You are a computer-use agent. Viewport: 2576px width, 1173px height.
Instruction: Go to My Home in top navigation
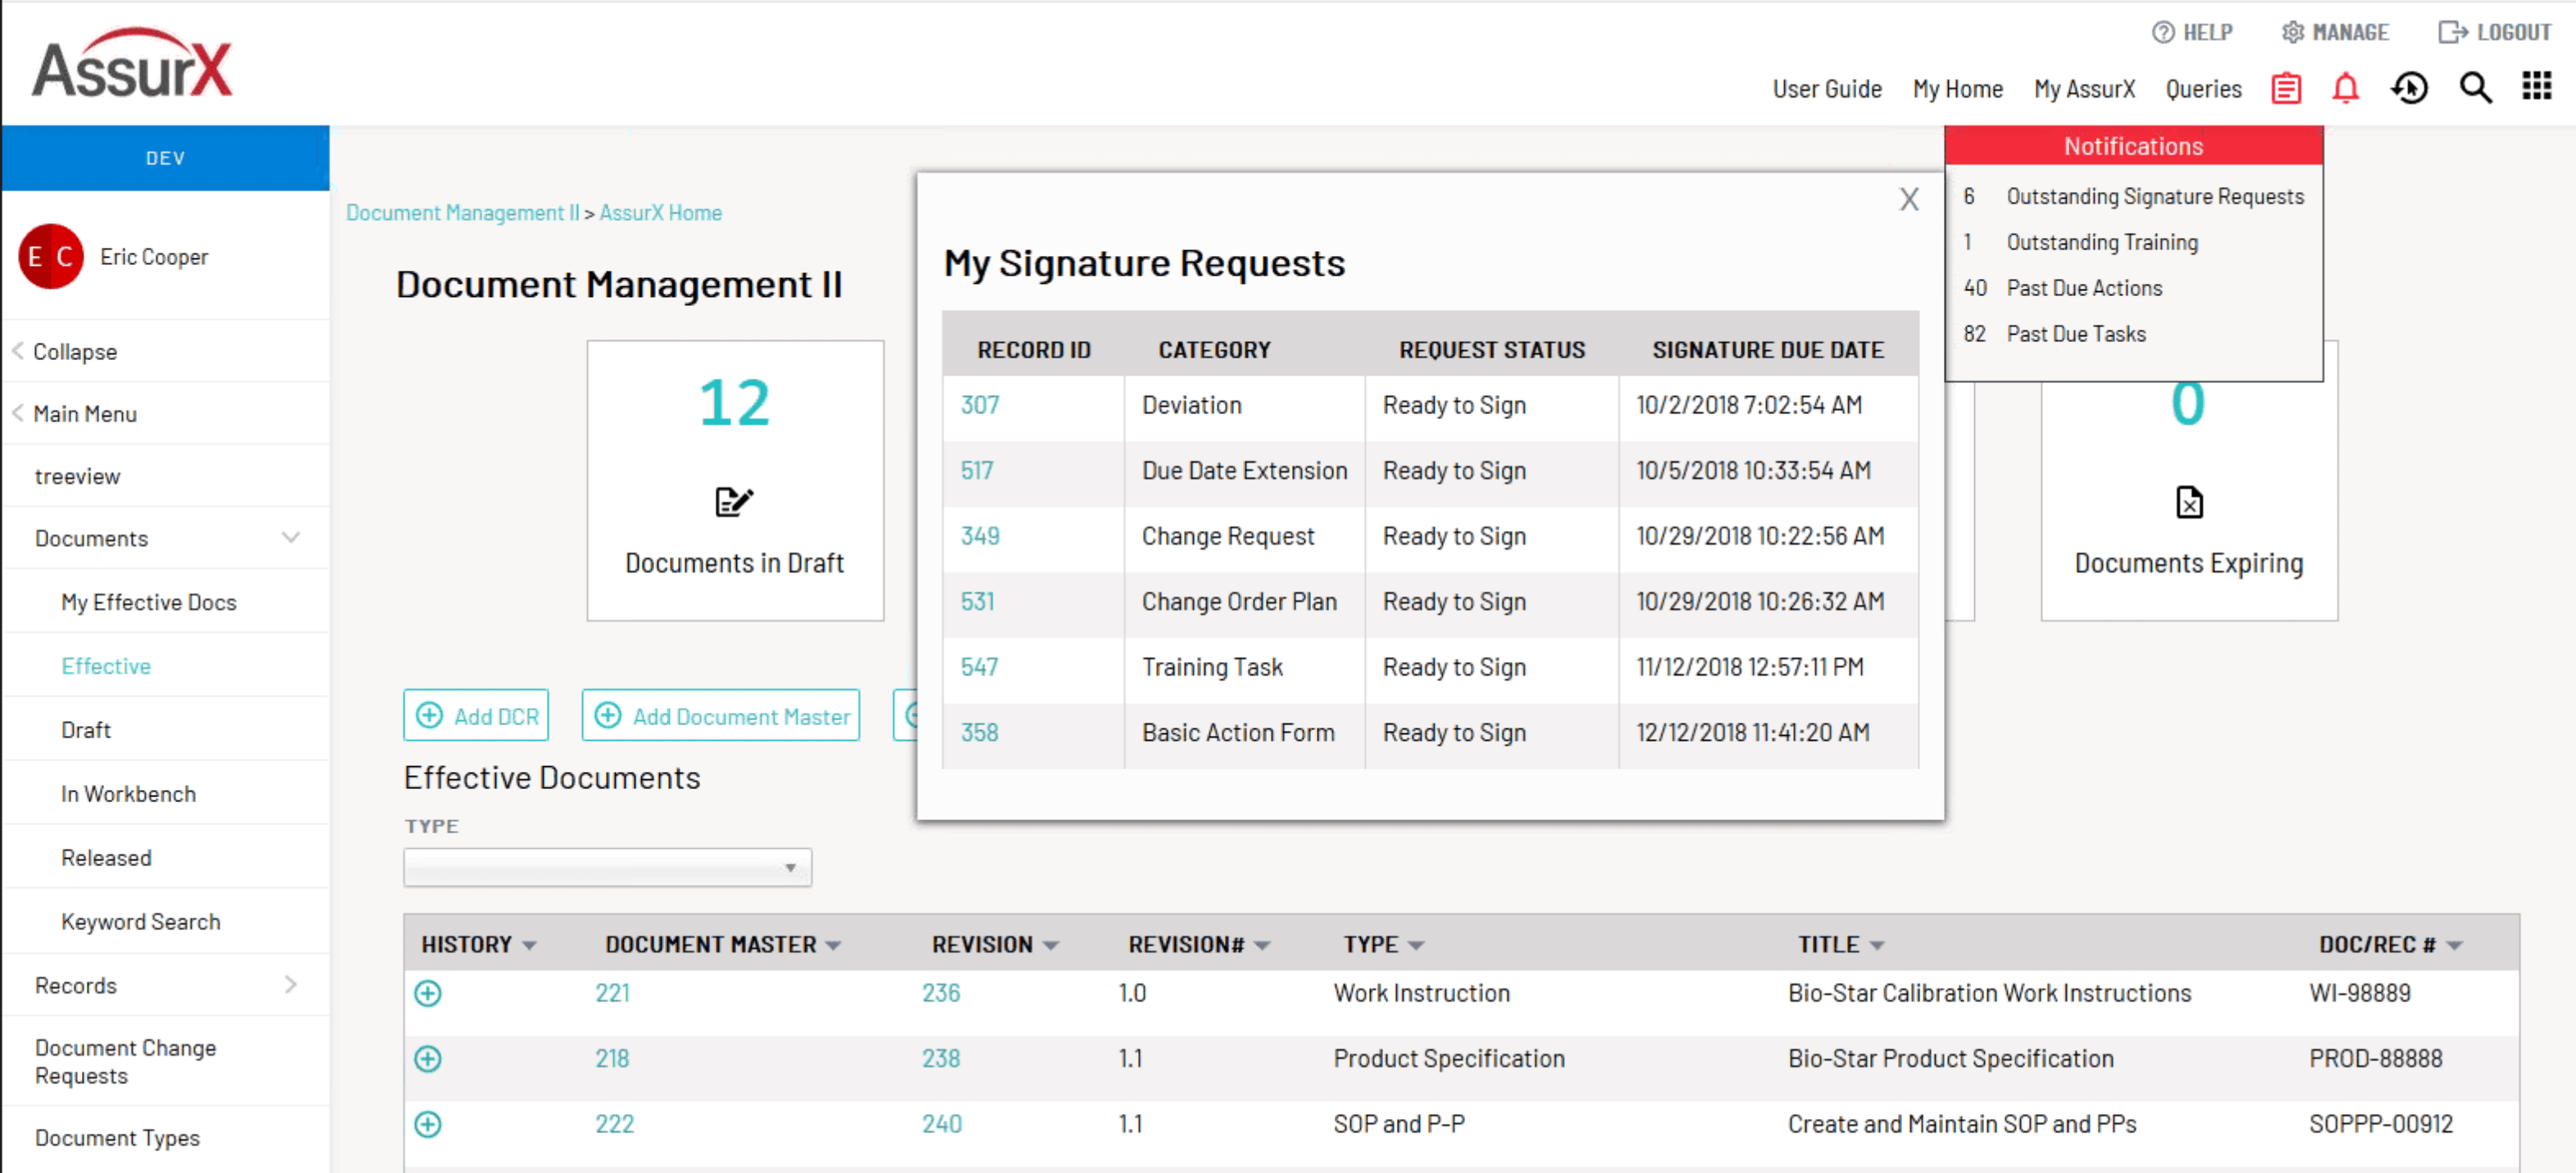click(x=1957, y=89)
